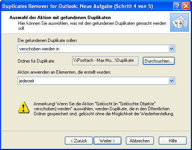The width and height of the screenshot is (192, 150).
Task: Click the Durchsuchen... browse button
Action: click(159, 61)
